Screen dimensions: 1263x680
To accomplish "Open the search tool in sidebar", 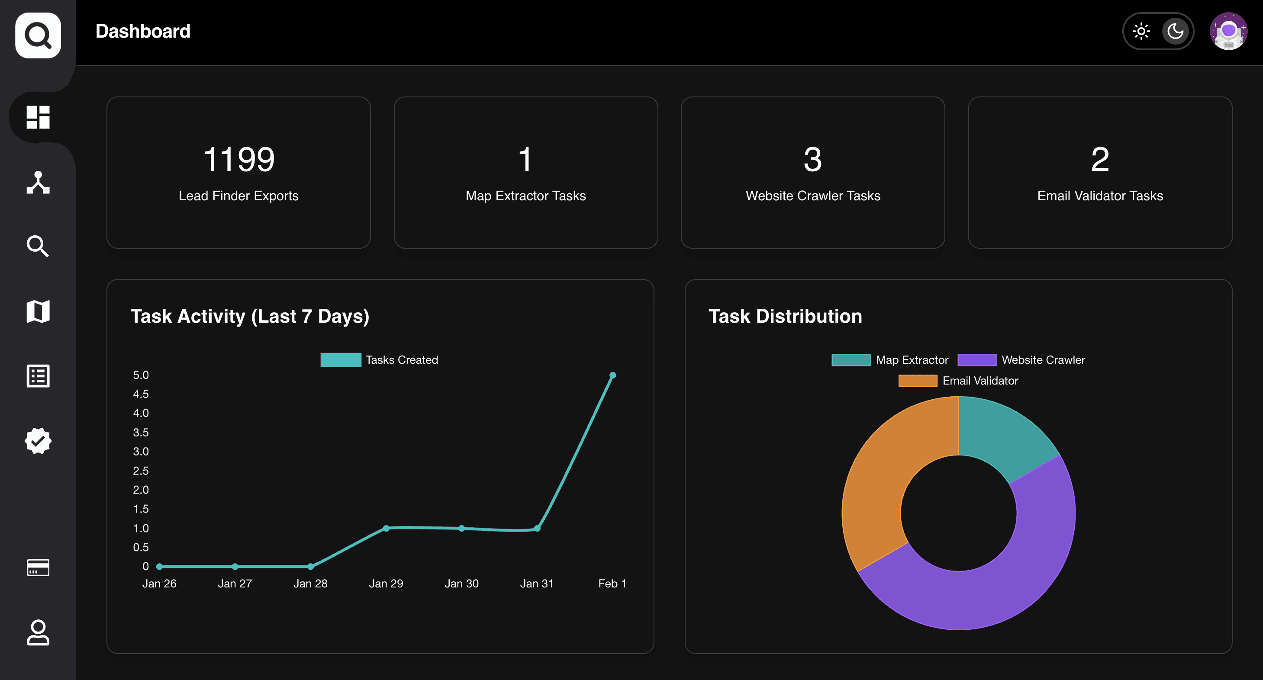I will (38, 247).
